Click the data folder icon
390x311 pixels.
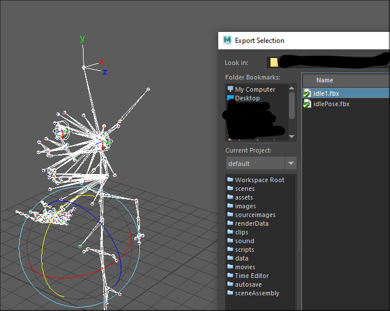tap(230, 258)
